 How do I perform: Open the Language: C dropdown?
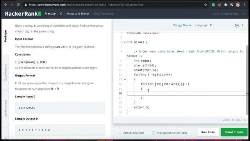click(x=204, y=25)
